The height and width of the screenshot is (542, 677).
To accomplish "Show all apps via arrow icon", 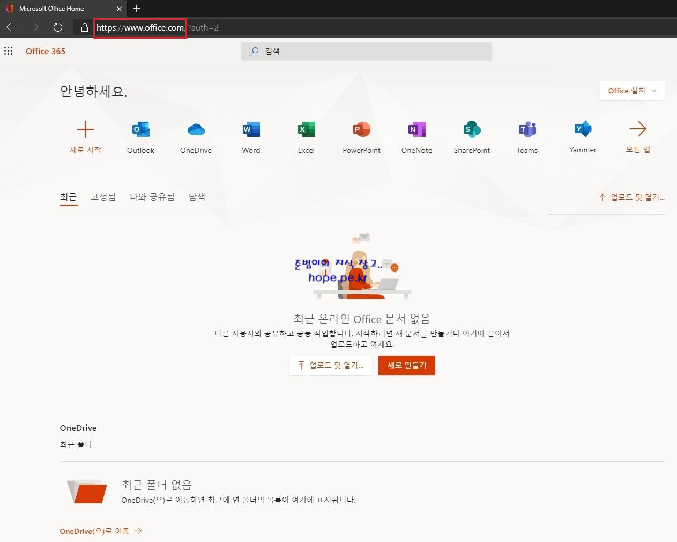I will click(638, 129).
